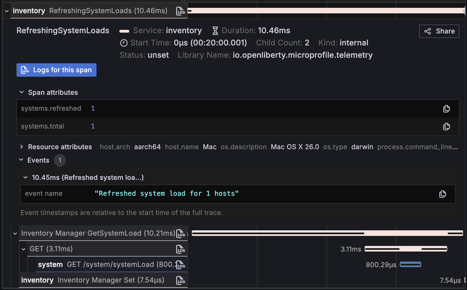The width and height of the screenshot is (467, 290).
Task: Copy the event name value
Action: [442, 194]
